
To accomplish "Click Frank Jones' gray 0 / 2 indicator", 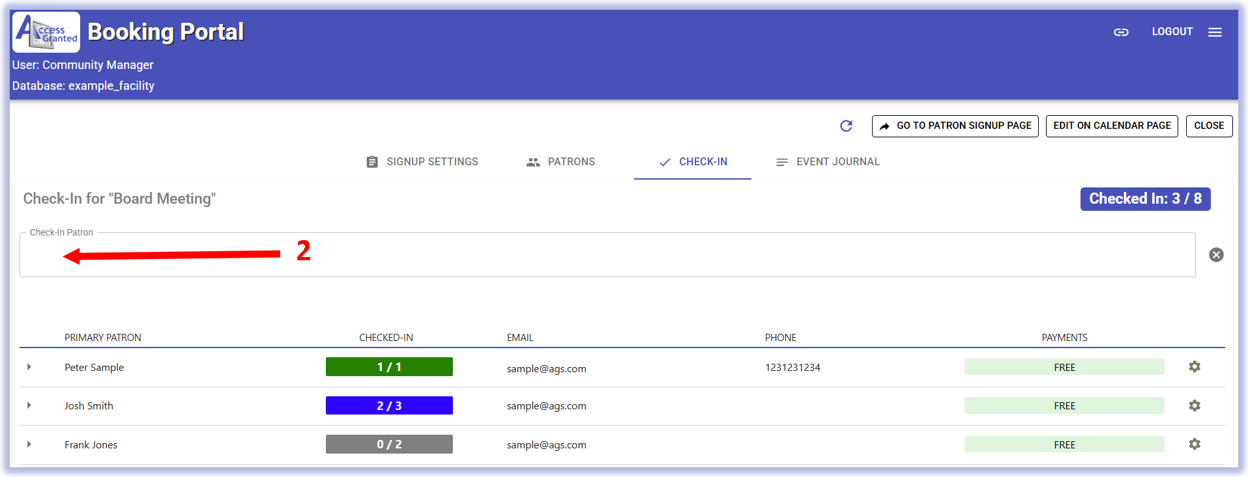I will pyautogui.click(x=389, y=444).
